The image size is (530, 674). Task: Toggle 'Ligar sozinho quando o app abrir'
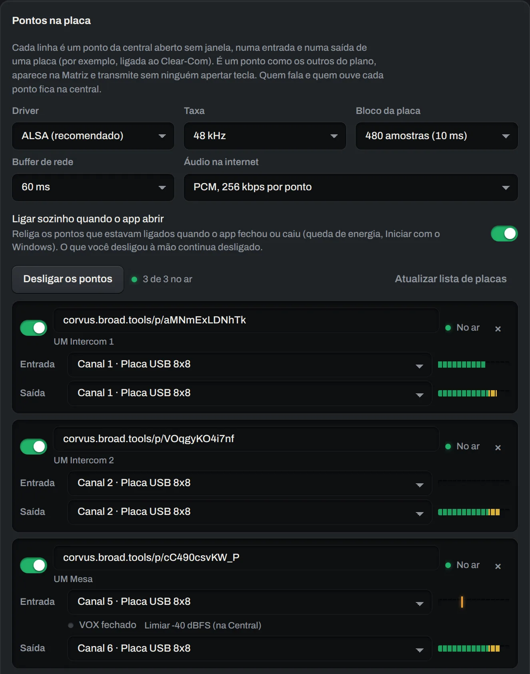pos(504,234)
